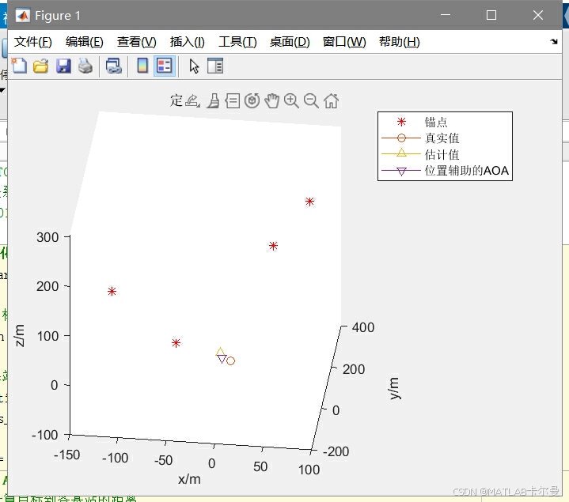The image size is (569, 502).
Task: Click the brown circle true-value marker
Action: tap(231, 360)
